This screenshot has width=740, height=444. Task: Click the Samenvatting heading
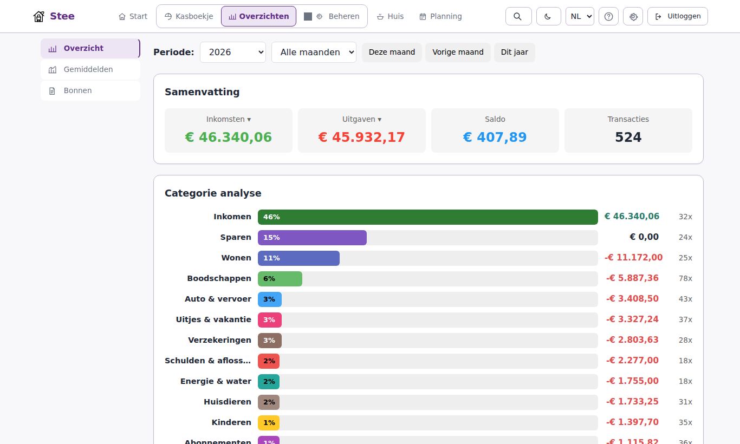[202, 92]
